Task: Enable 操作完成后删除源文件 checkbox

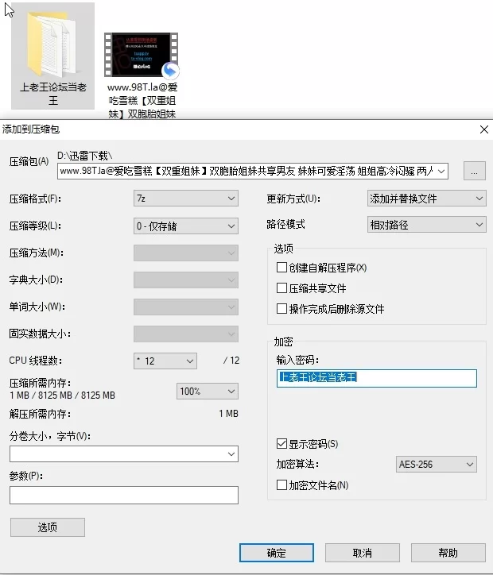Action: pyautogui.click(x=281, y=309)
